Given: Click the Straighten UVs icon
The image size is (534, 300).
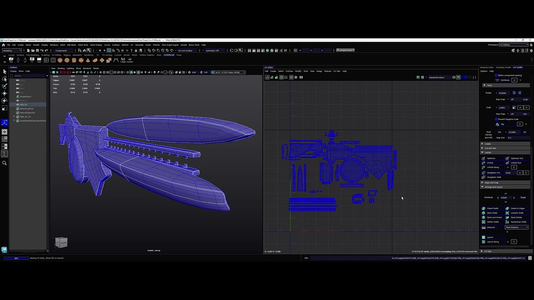Looking at the screenshot, I should tap(484, 172).
